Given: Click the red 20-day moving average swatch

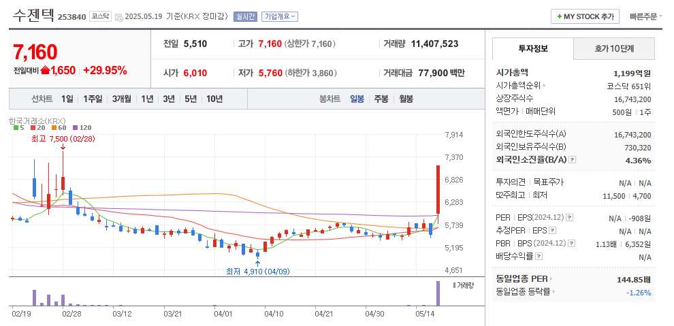Looking at the screenshot, I should 33,127.
